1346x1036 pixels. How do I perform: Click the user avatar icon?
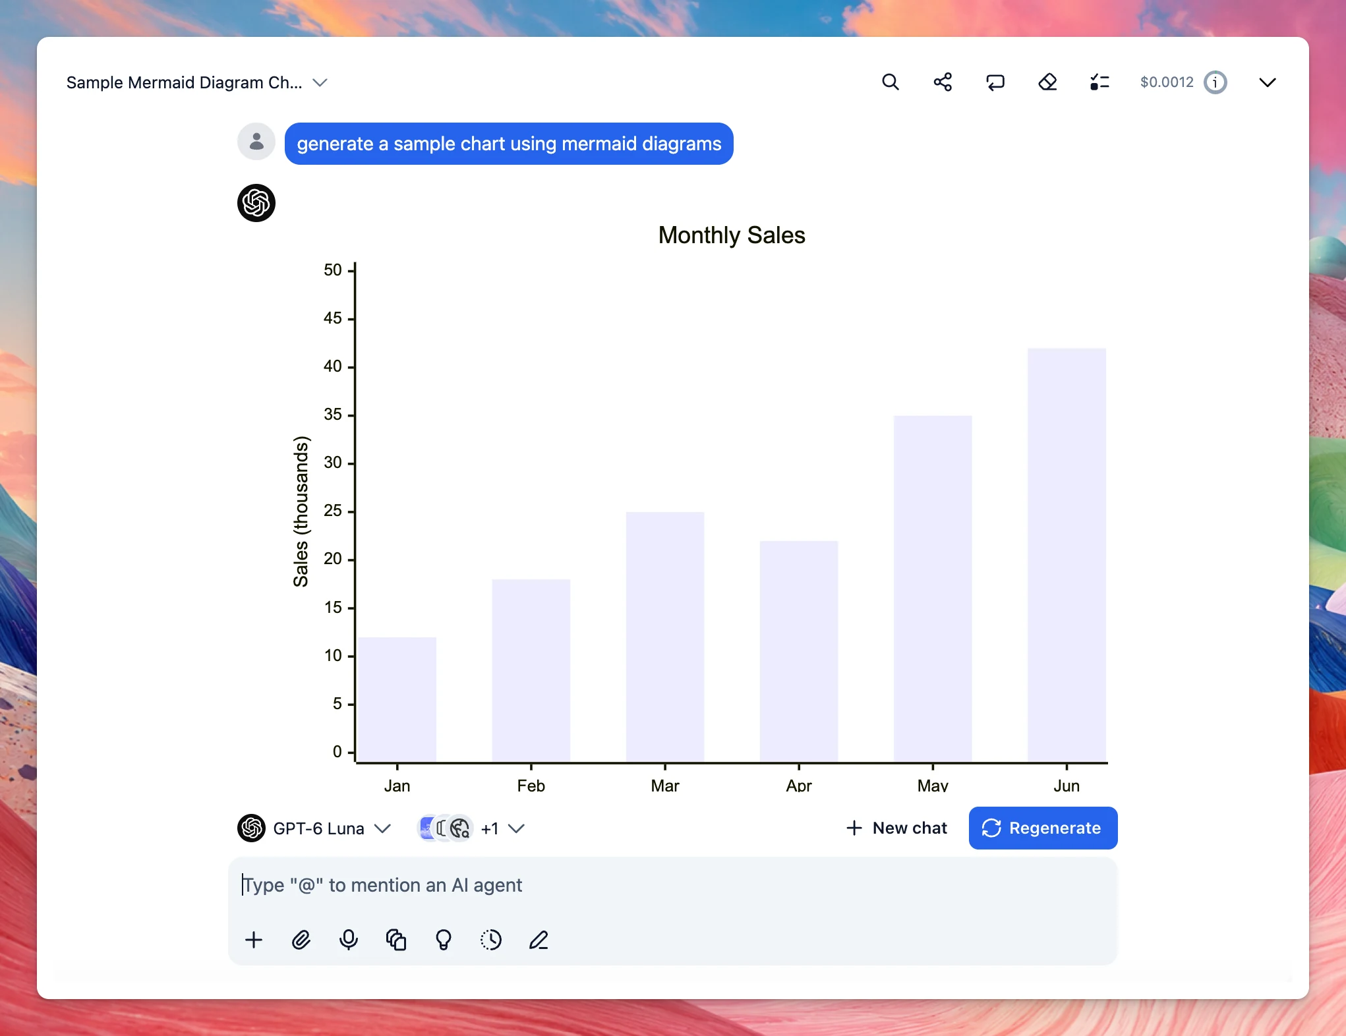pyautogui.click(x=256, y=142)
